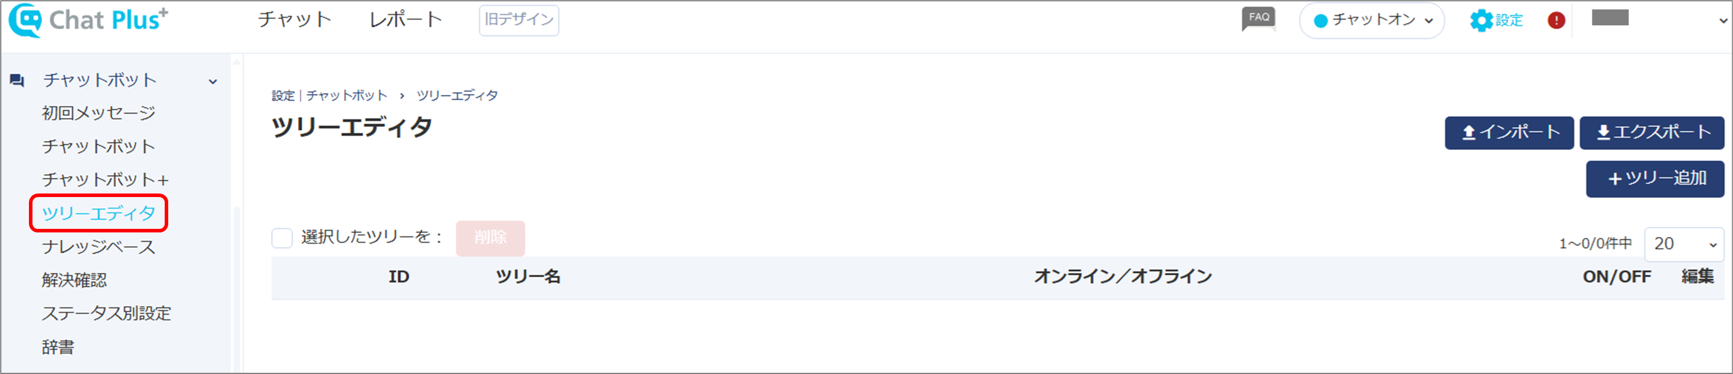Viewport: 1733px width, 374px height.
Task: Click the Chat Plus logo
Action: [x=88, y=20]
